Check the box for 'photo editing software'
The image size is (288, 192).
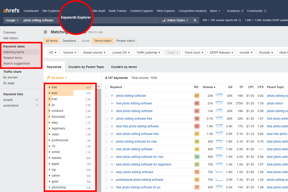[107, 96]
